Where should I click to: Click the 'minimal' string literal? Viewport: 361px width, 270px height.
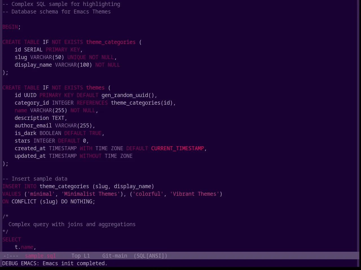pyautogui.click(x=41, y=194)
